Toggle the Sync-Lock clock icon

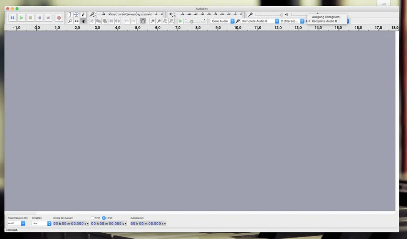(143, 21)
